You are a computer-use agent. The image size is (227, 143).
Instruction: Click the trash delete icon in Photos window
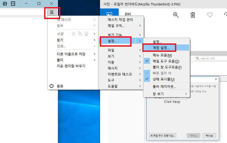(x=193, y=15)
